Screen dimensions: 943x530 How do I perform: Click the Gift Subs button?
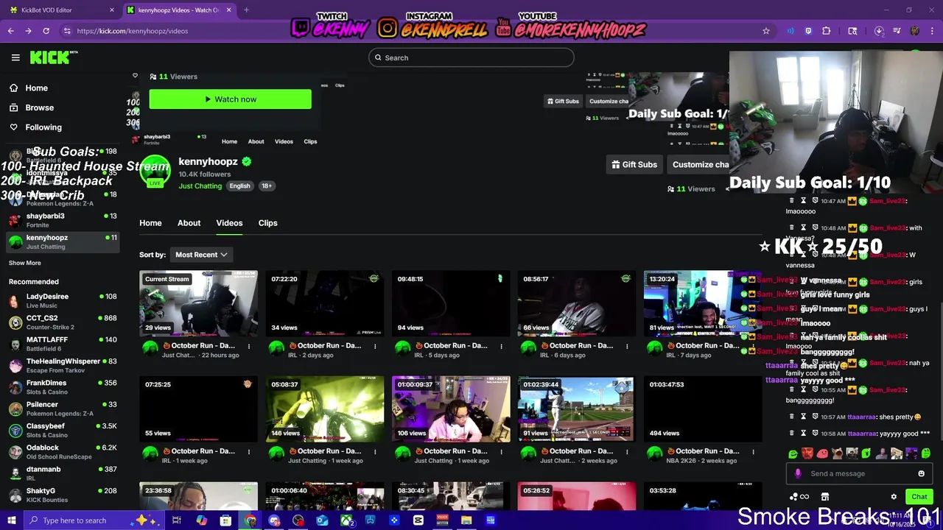(634, 164)
